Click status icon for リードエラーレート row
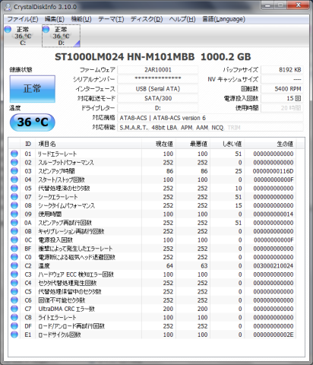Image resolution: width=313 pixels, height=365 pixels. (x=14, y=154)
